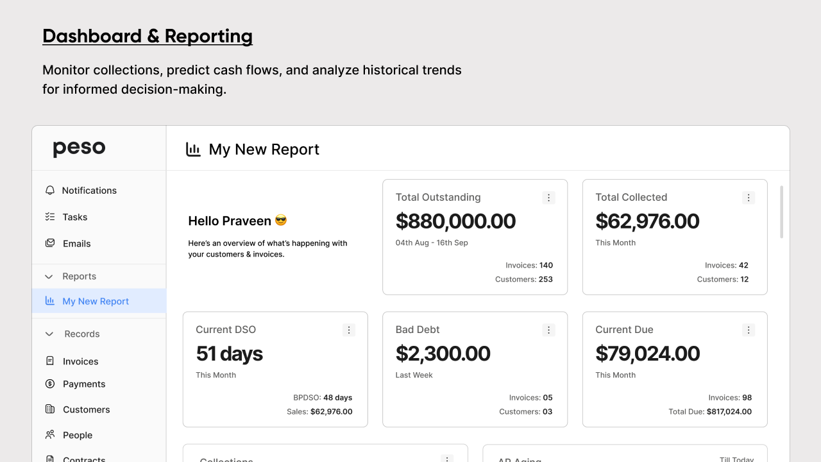The image size is (821, 462).
Task: Select My New Report in the sidebar
Action: (95, 301)
